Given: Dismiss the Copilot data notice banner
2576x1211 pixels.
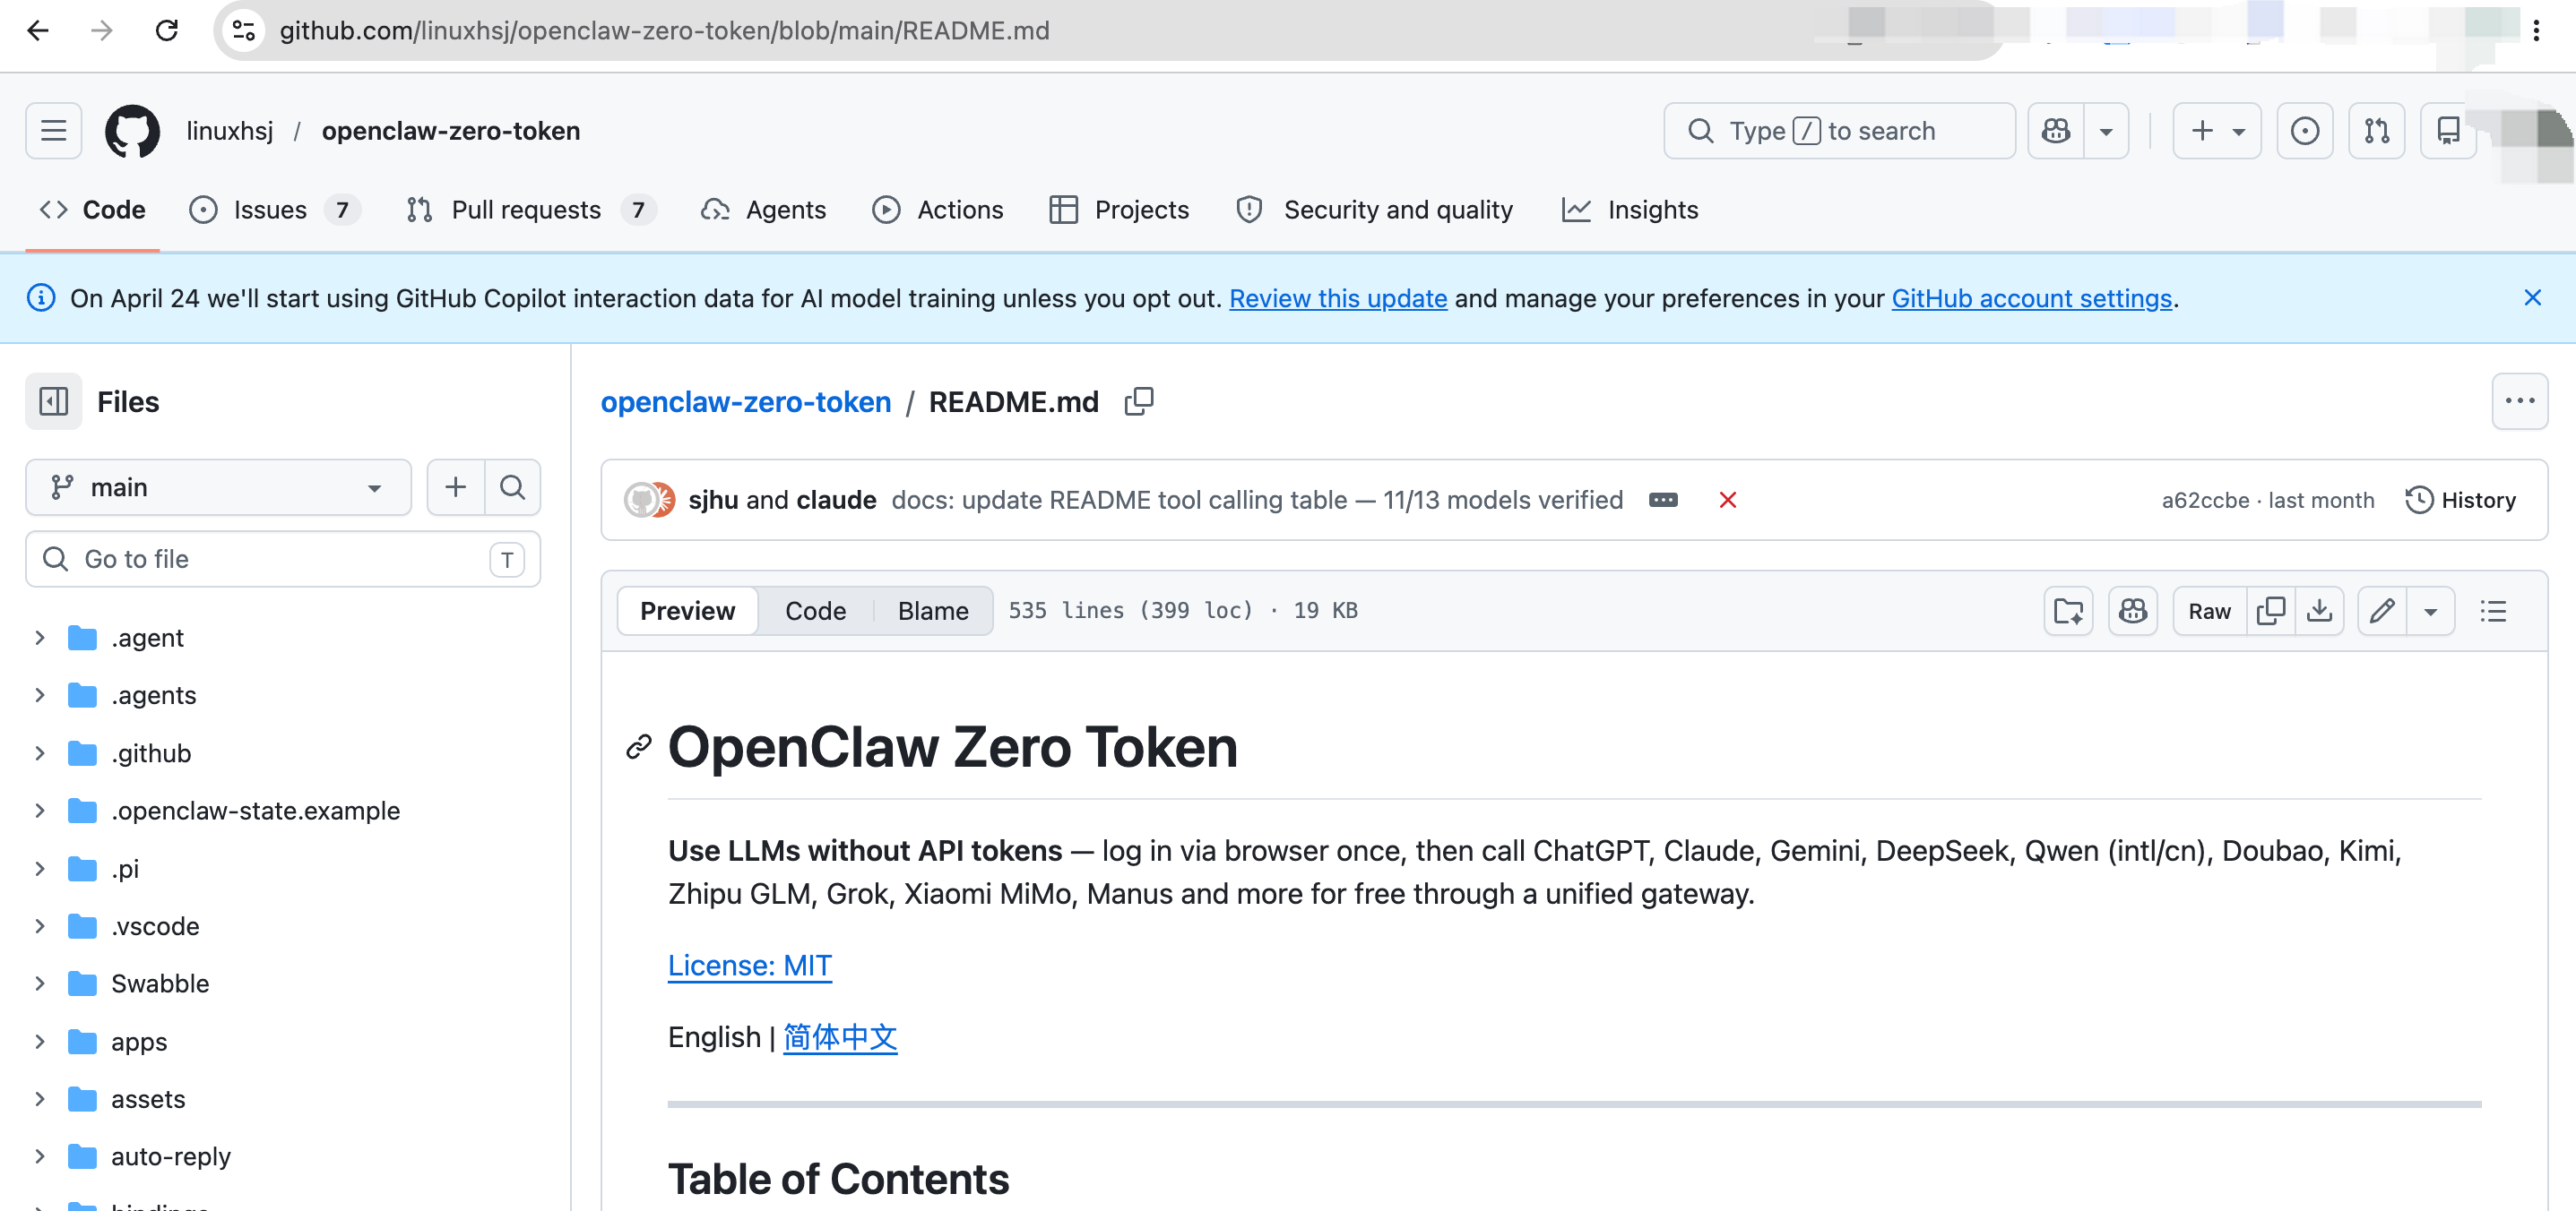Looking at the screenshot, I should pos(2532,297).
